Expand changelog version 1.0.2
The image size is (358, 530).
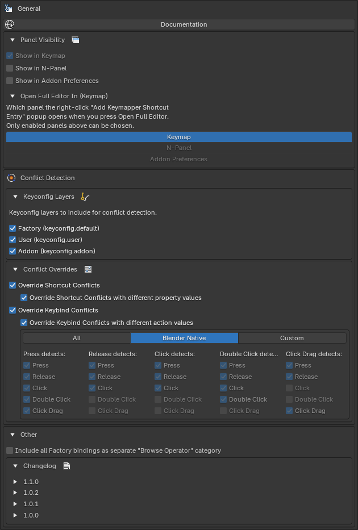click(x=15, y=493)
